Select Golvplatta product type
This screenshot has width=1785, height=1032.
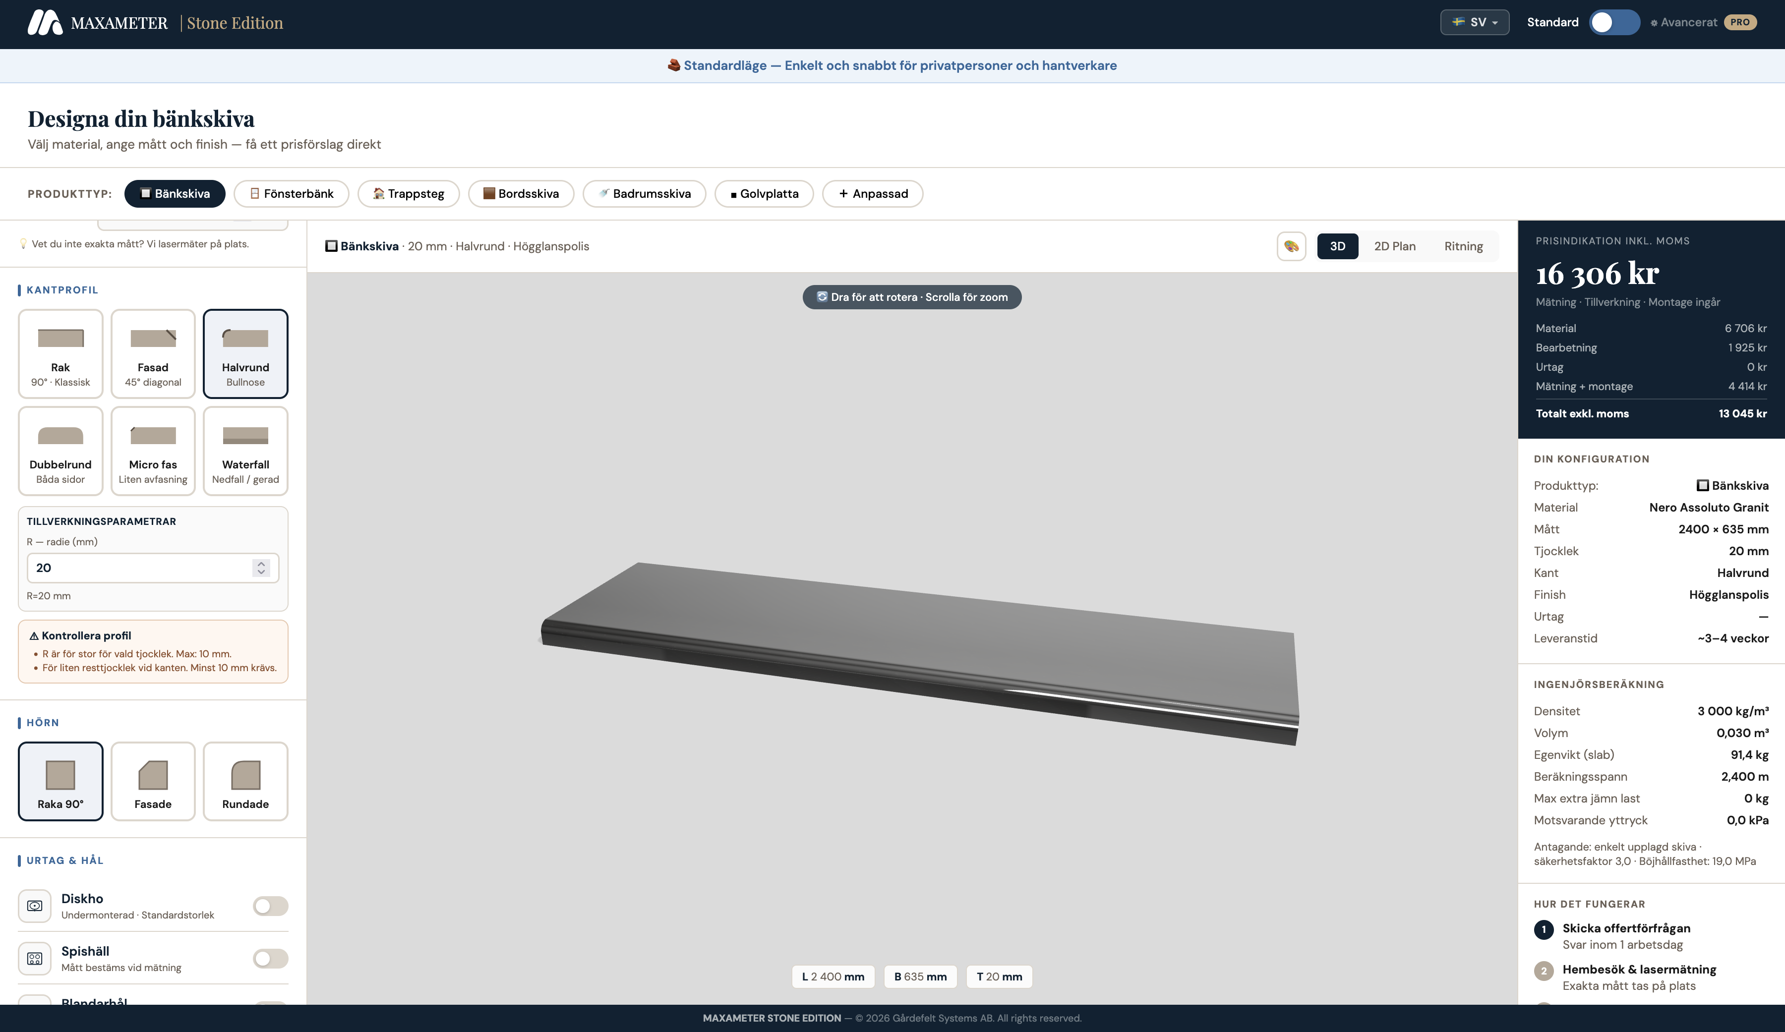(x=764, y=193)
